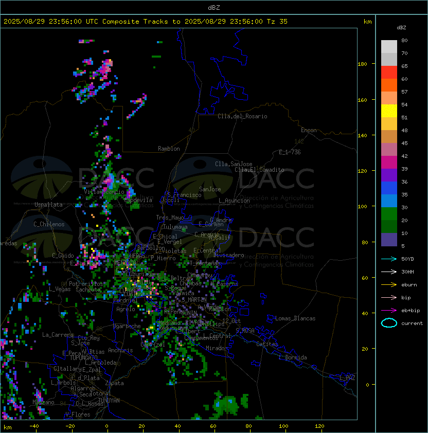428x433 pixels.
Task: Click the pink bip arrow icon
Action: (x=389, y=298)
